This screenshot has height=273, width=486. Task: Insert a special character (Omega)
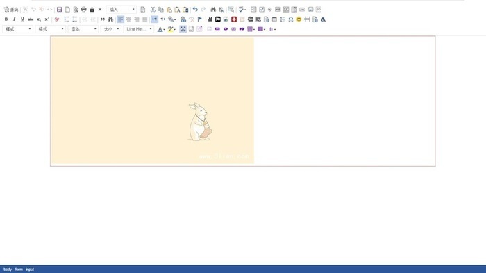[291, 19]
